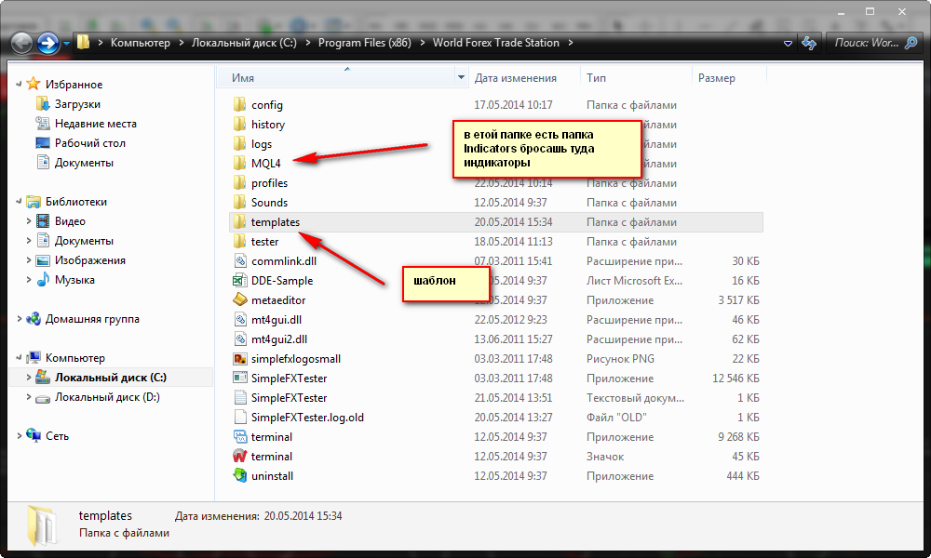Open Недавние места in favorites
This screenshot has width=931, height=558.
point(96,124)
